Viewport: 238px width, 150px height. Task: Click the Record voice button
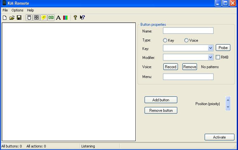(171, 67)
